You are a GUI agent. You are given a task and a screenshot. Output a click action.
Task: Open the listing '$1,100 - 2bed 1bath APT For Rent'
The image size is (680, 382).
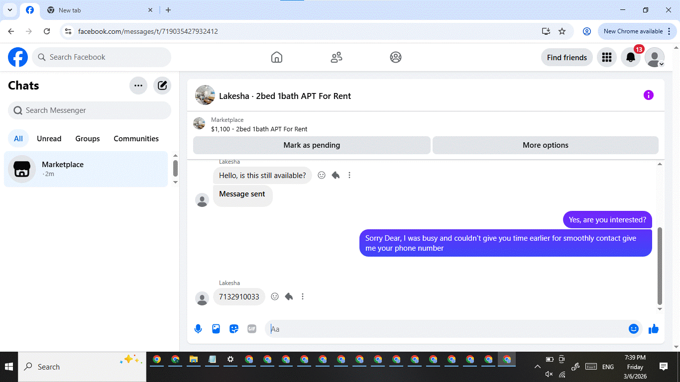(259, 129)
